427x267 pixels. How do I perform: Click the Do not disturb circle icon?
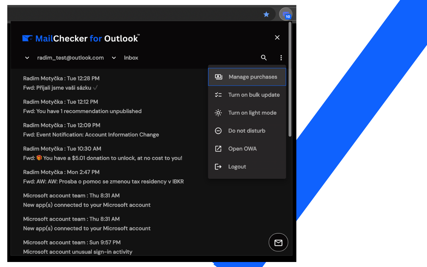(x=218, y=131)
